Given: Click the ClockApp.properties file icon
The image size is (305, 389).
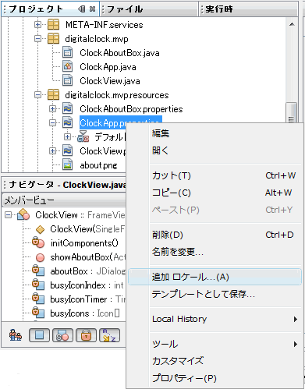Looking at the screenshot, I should click(68, 122).
